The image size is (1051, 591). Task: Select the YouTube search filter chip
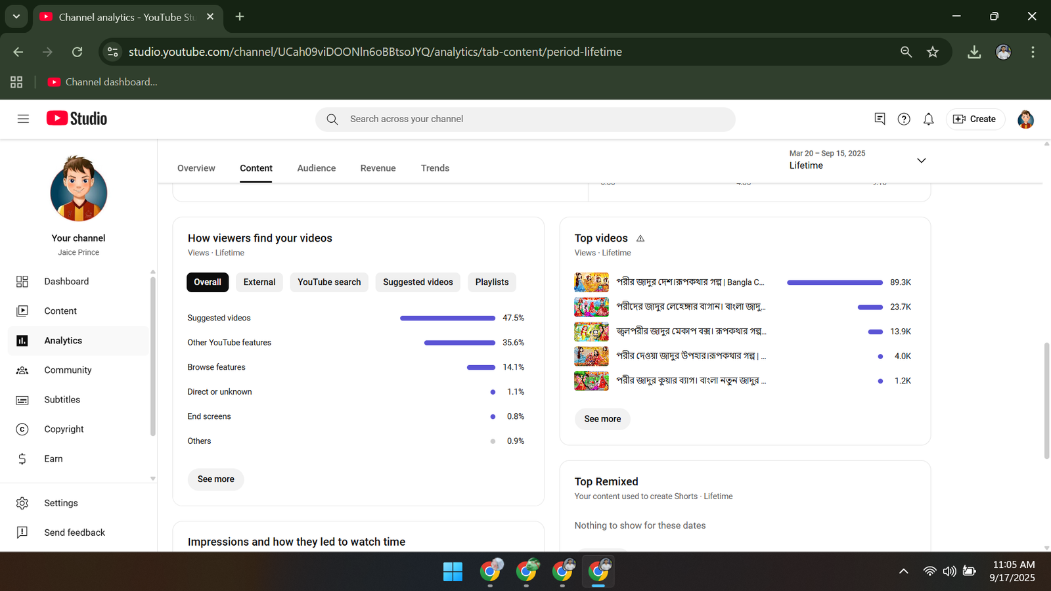click(329, 282)
